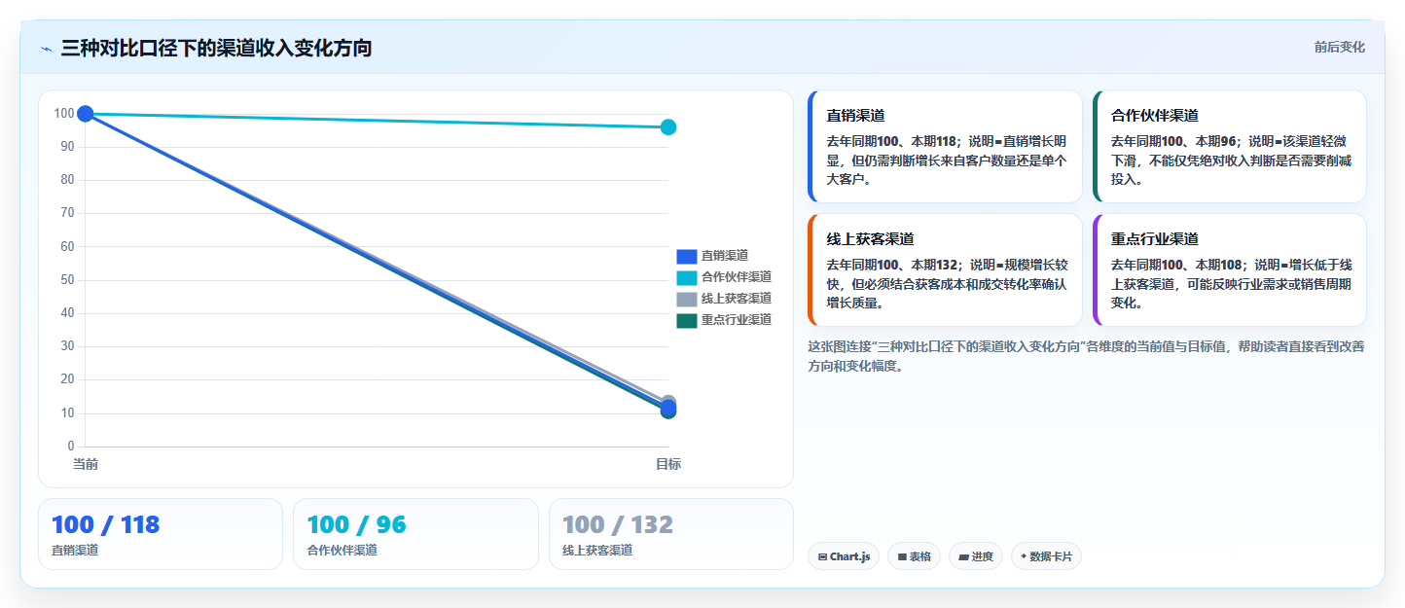Click the 目标 x-axis label

pyautogui.click(x=668, y=464)
